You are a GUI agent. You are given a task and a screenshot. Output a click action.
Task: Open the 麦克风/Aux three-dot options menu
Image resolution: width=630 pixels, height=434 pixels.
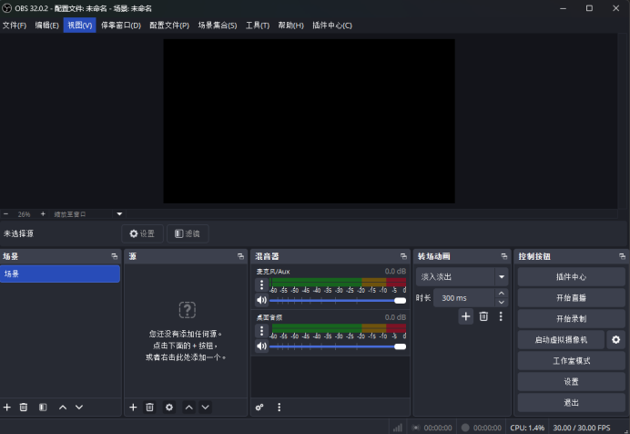[261, 284]
